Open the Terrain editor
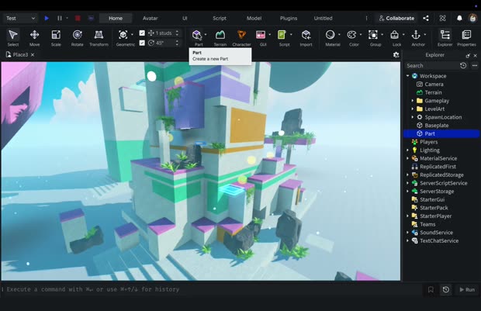Viewport: 481px width, 311px height. pyautogui.click(x=220, y=37)
